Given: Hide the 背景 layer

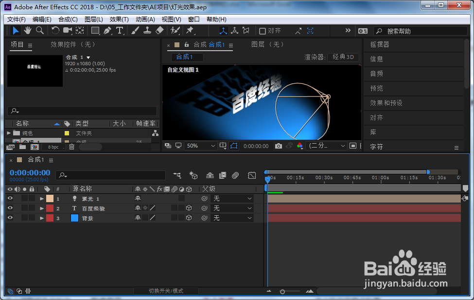Looking at the screenshot, I should coord(10,218).
